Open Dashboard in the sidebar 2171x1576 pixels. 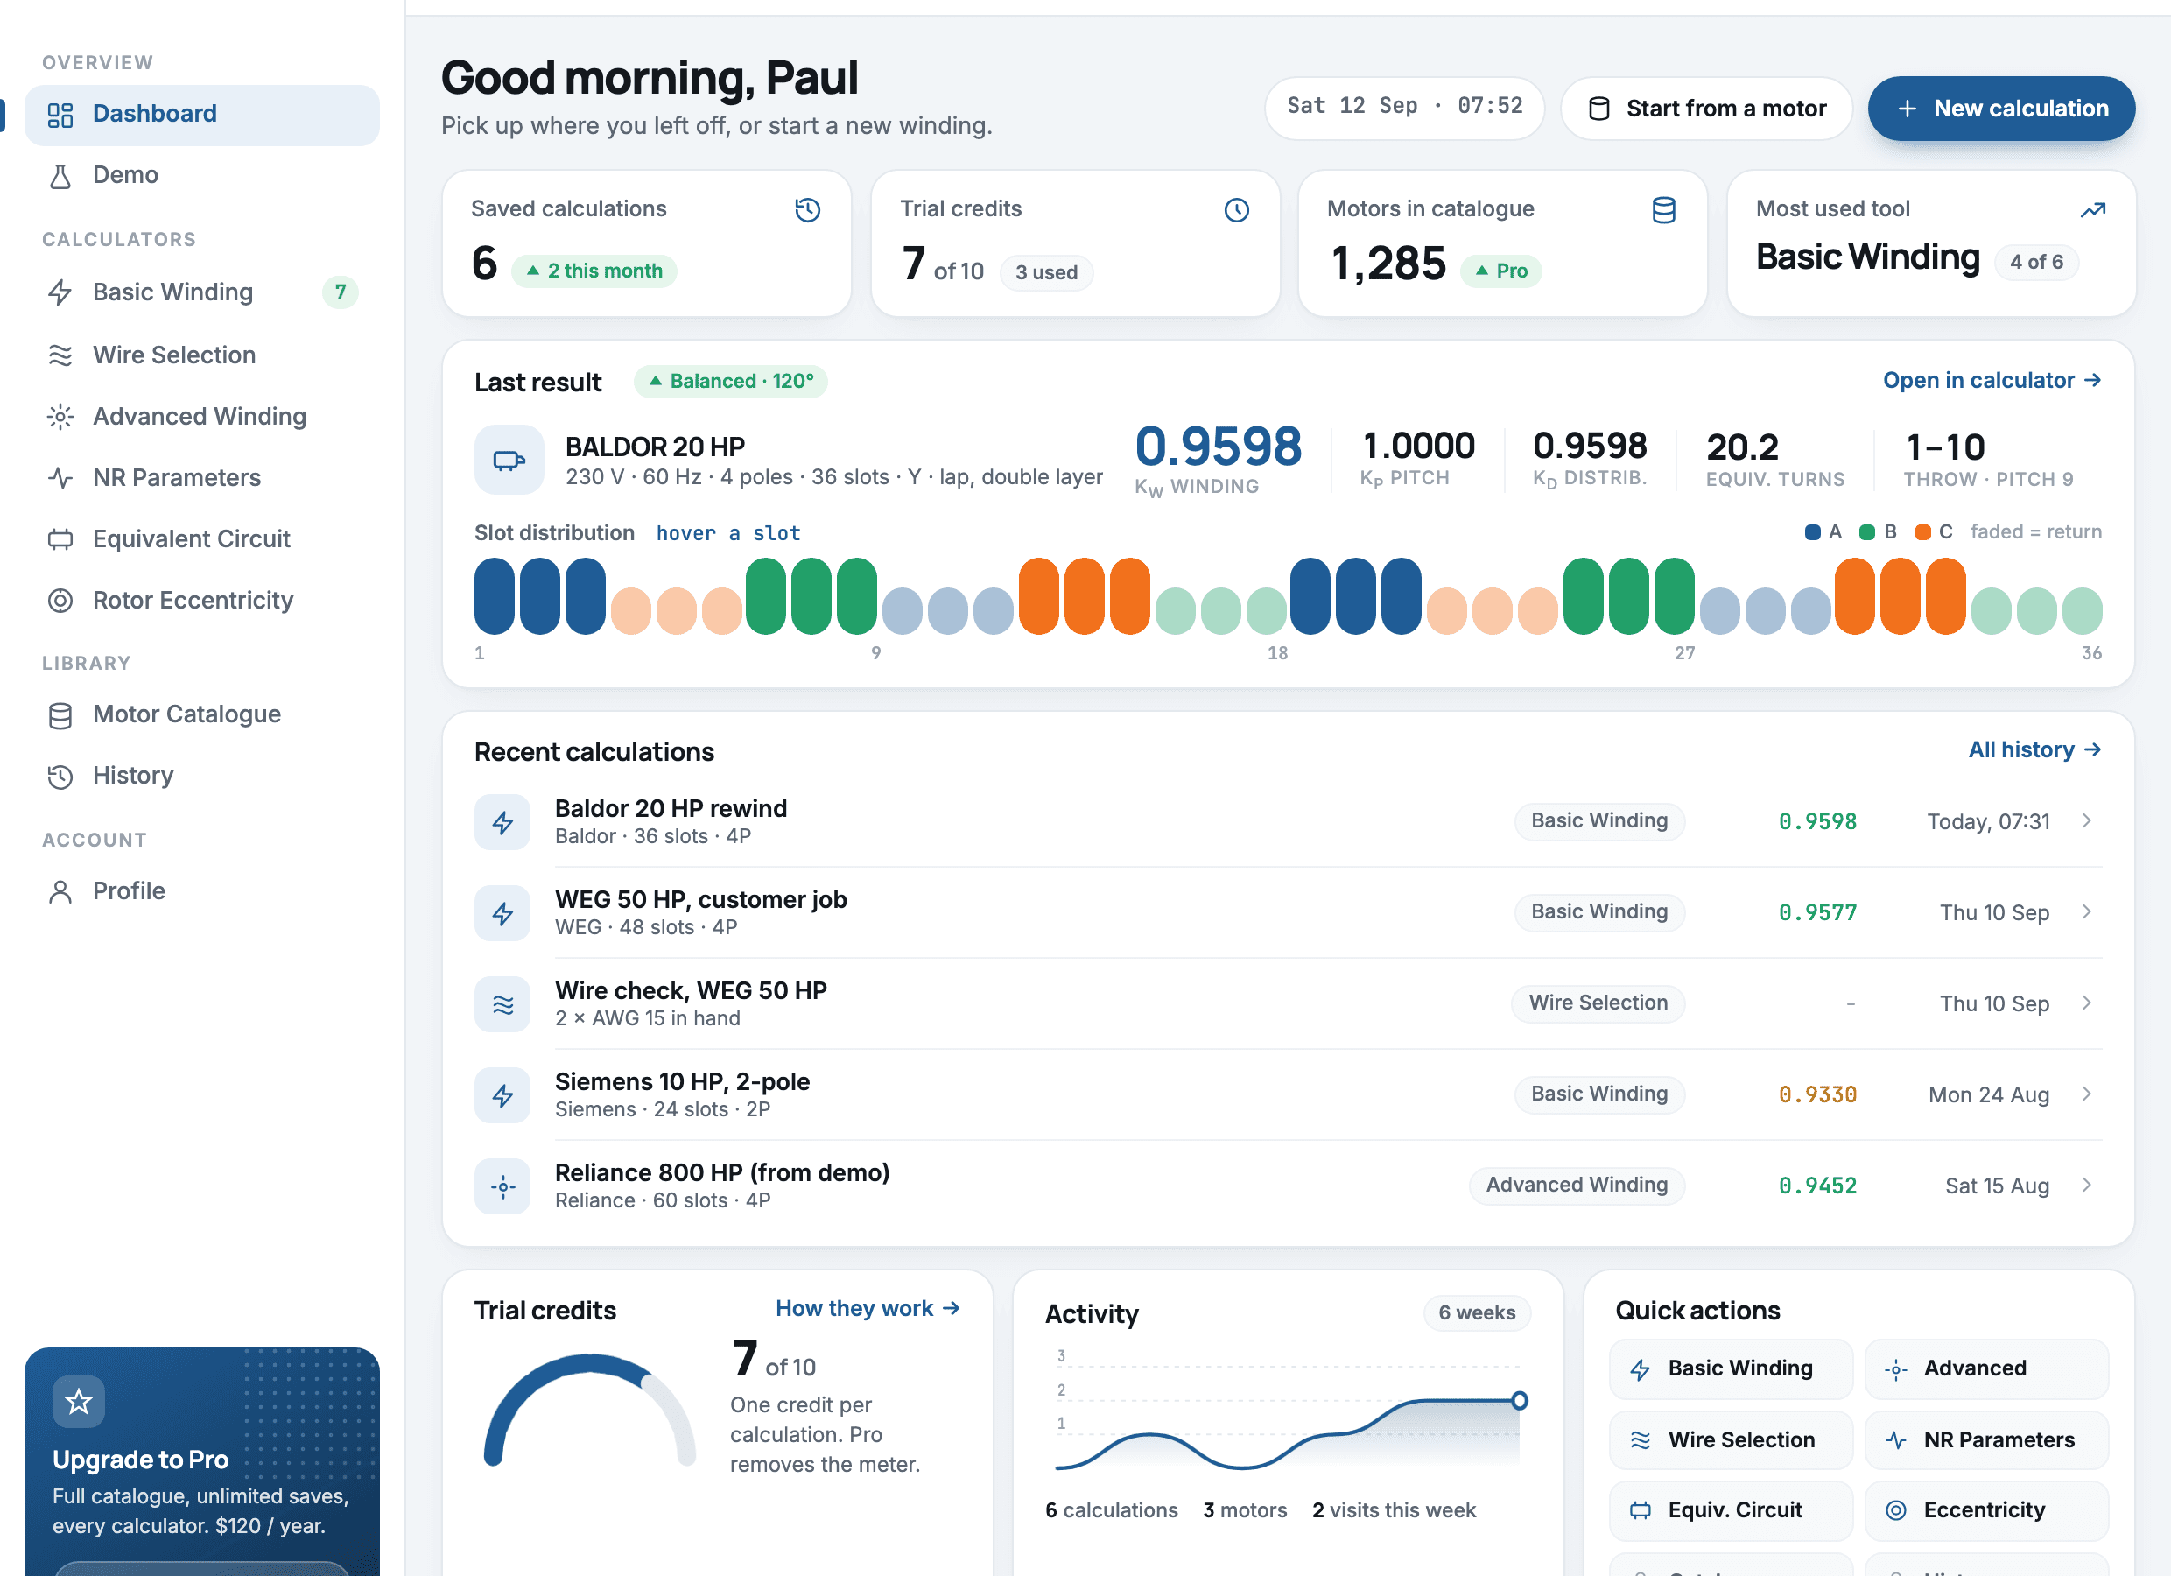202,114
